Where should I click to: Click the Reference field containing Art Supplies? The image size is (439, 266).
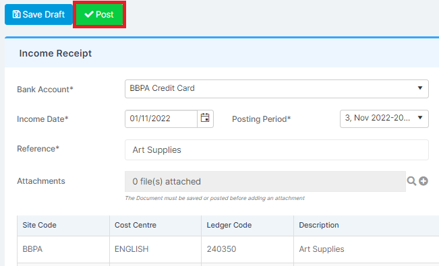[x=276, y=150]
